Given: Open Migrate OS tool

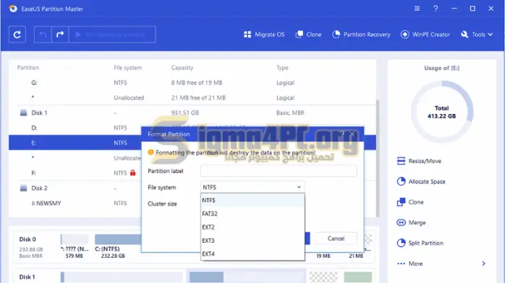Looking at the screenshot, I should point(264,35).
